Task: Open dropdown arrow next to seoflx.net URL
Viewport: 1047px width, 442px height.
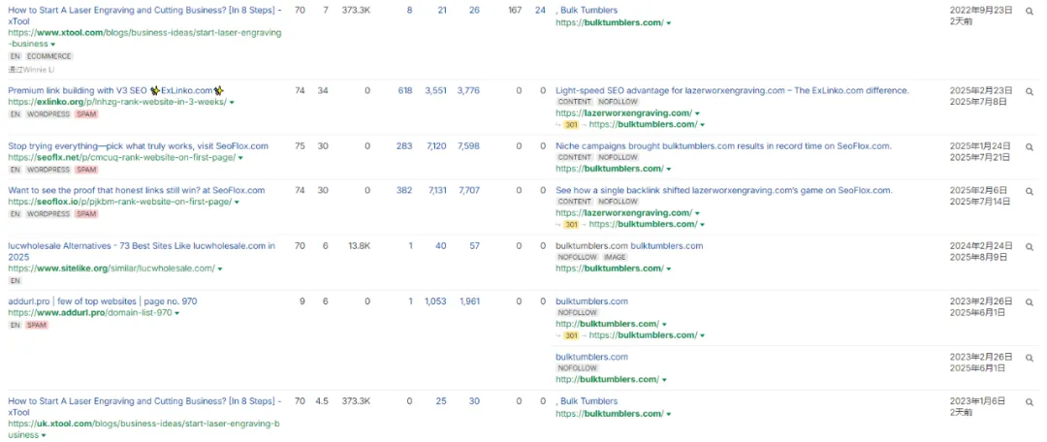Action: click(240, 158)
